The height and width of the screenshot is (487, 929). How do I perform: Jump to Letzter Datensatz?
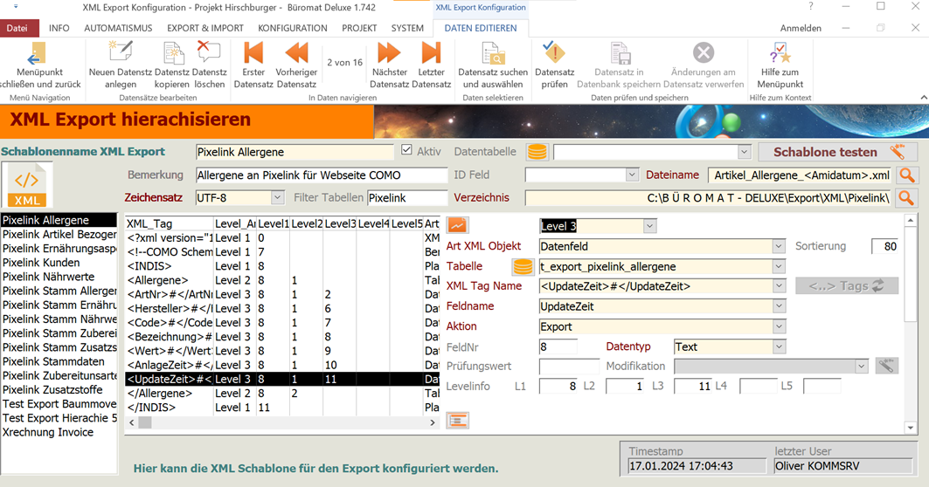[x=431, y=53]
